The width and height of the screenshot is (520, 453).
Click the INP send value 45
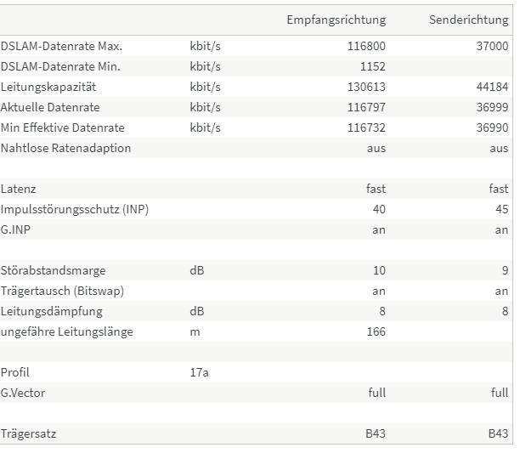[501, 209]
